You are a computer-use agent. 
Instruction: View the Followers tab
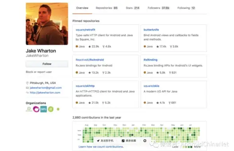tap(158, 8)
